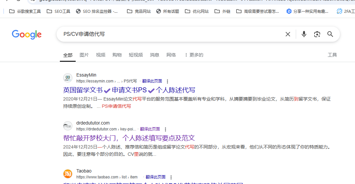355x184 pixels.
Task: Open 高级需要尝试看怎 bookmark folder
Action: (x=258, y=11)
